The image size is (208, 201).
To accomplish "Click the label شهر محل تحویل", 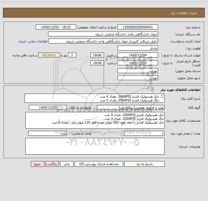I will coord(189,78).
